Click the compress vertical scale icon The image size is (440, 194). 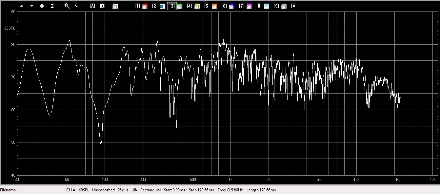tap(52, 6)
